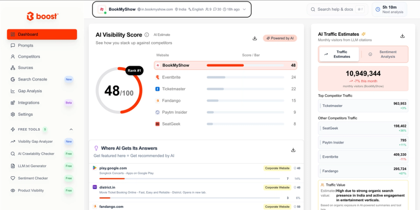The width and height of the screenshot is (420, 210).
Task: Click the Powered by AI badge
Action: 280,38
